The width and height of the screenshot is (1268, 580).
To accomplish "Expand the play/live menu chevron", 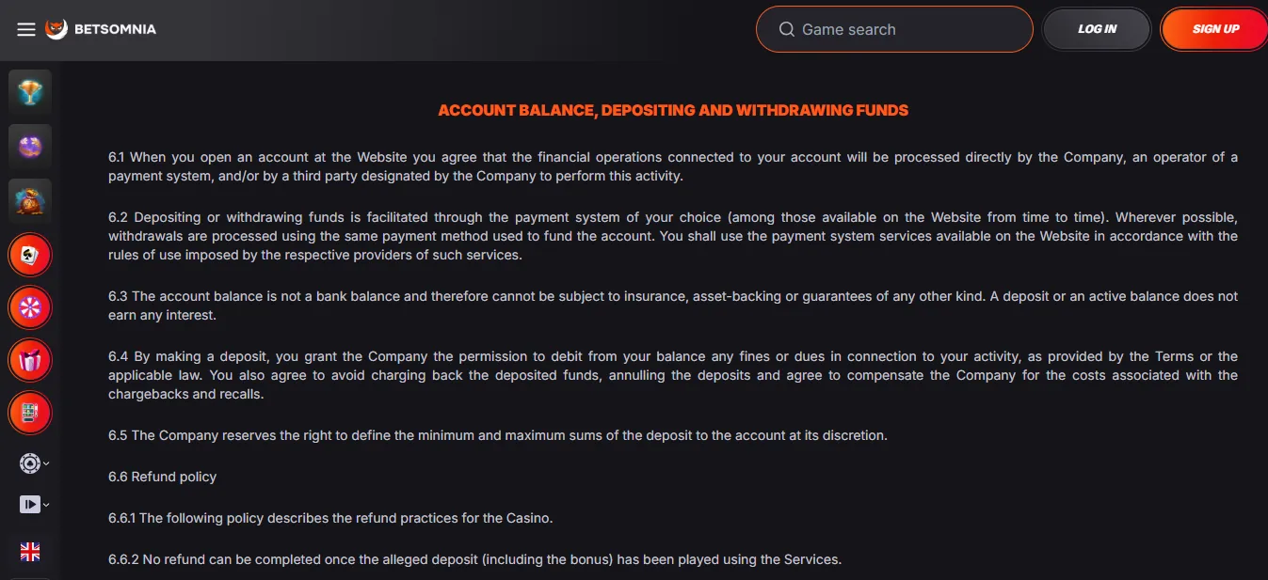I will coord(46,505).
